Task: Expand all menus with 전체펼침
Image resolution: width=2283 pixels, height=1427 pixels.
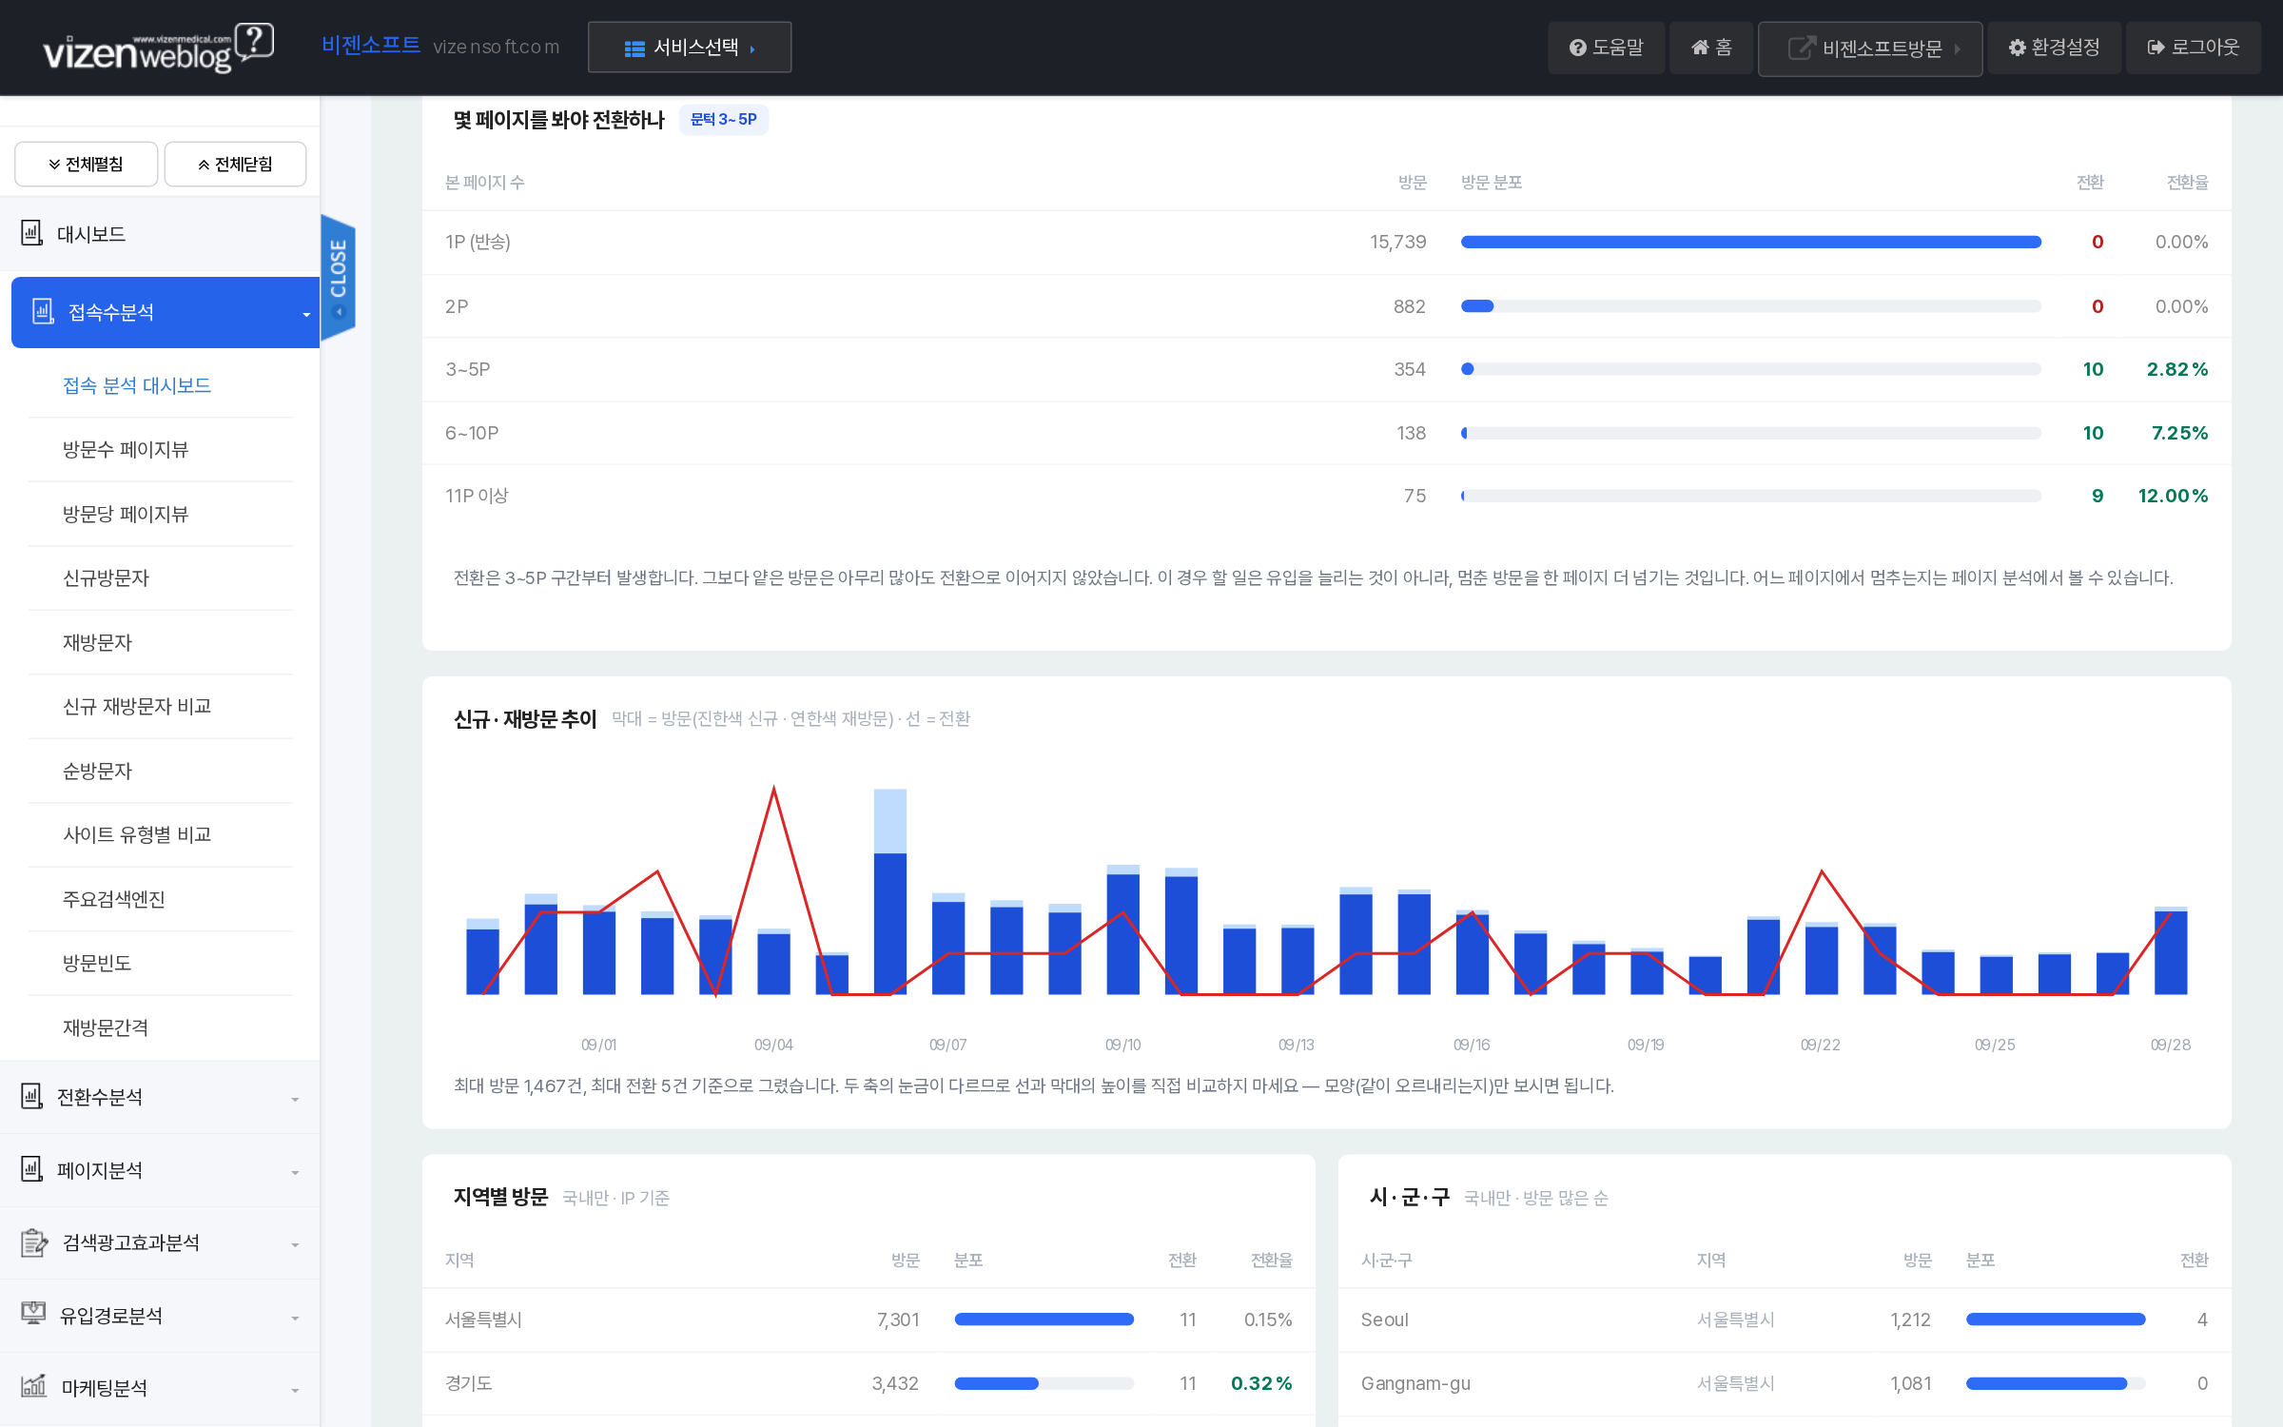Action: click(86, 165)
